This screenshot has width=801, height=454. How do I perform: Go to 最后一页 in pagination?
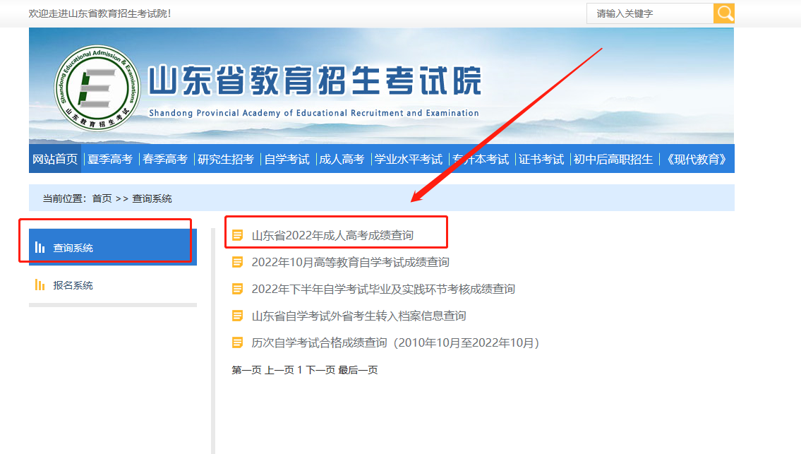[x=358, y=370]
